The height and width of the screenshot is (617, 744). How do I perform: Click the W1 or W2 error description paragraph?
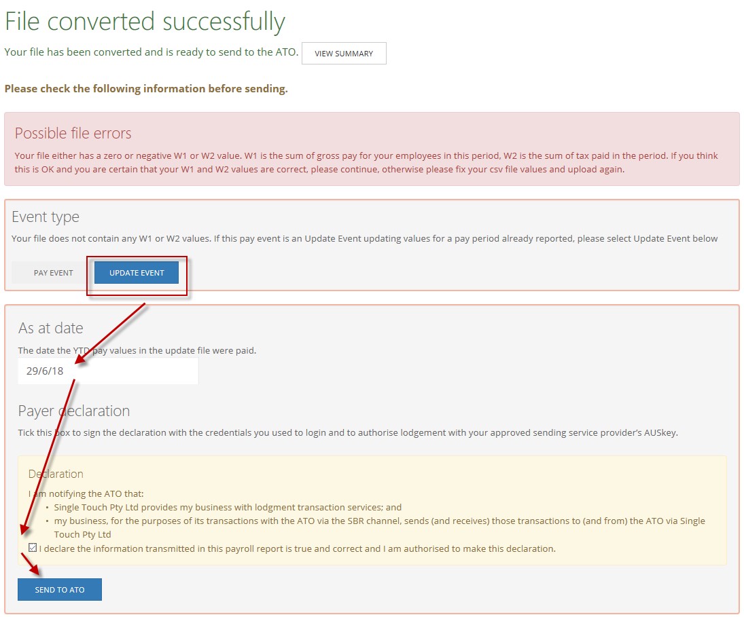click(x=366, y=162)
